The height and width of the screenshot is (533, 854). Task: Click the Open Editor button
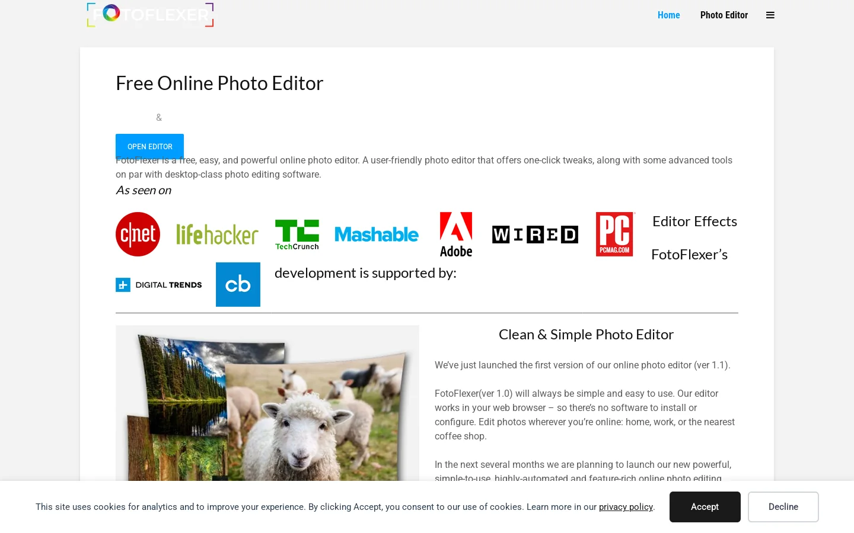tap(149, 146)
